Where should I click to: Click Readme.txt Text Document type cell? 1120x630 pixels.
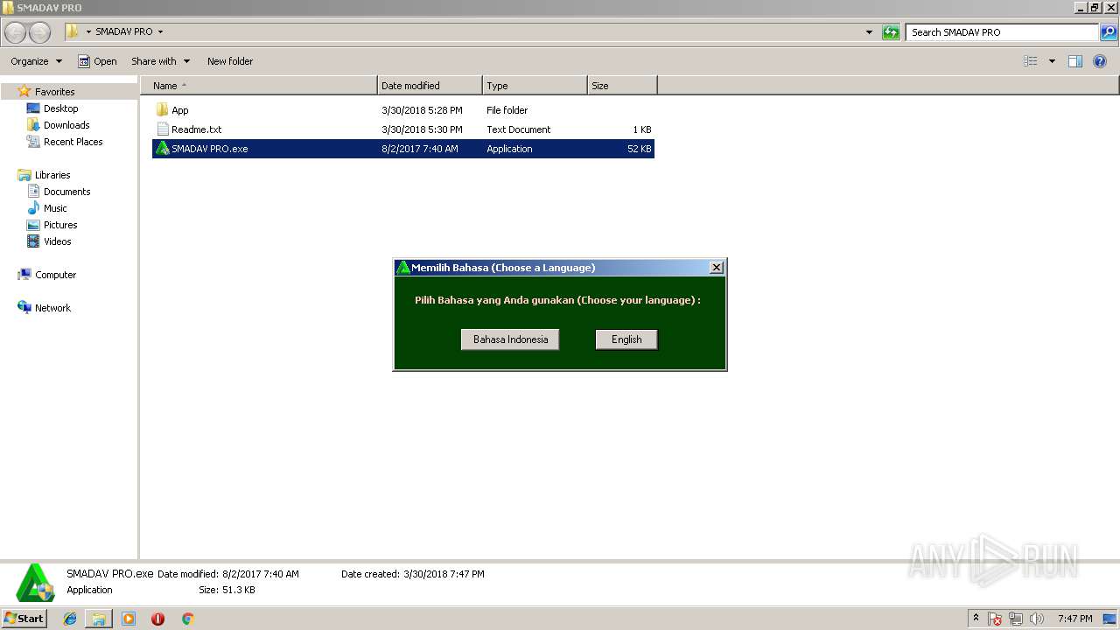[519, 129]
